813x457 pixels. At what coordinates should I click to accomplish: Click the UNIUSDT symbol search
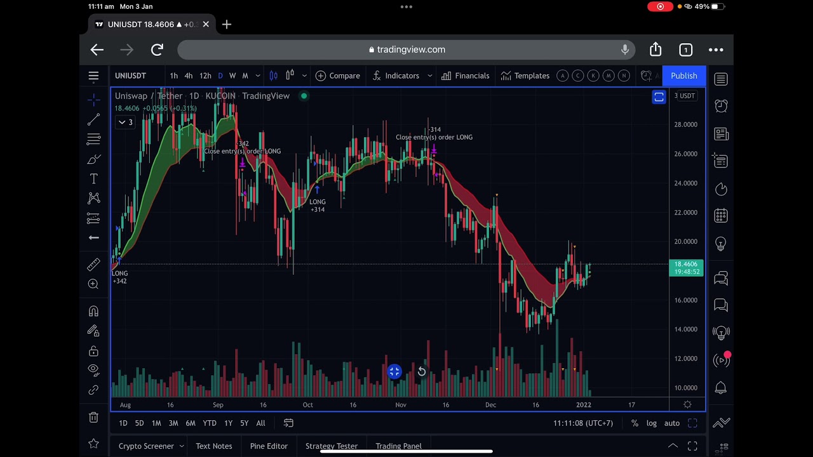coord(130,76)
